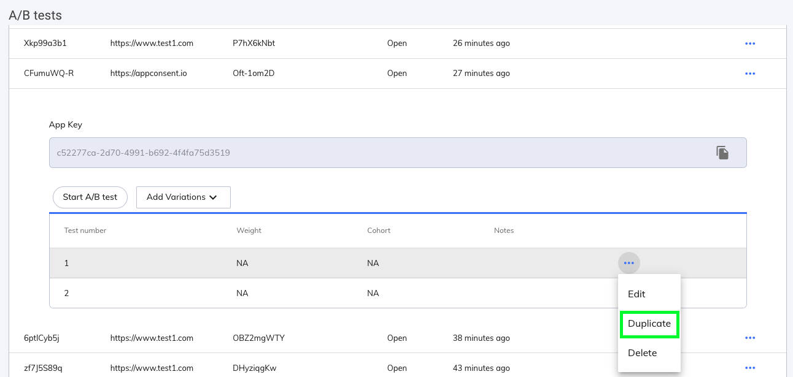Click inside the App Key field
Viewport: 793px width, 377px height.
pyautogui.click(x=368, y=153)
